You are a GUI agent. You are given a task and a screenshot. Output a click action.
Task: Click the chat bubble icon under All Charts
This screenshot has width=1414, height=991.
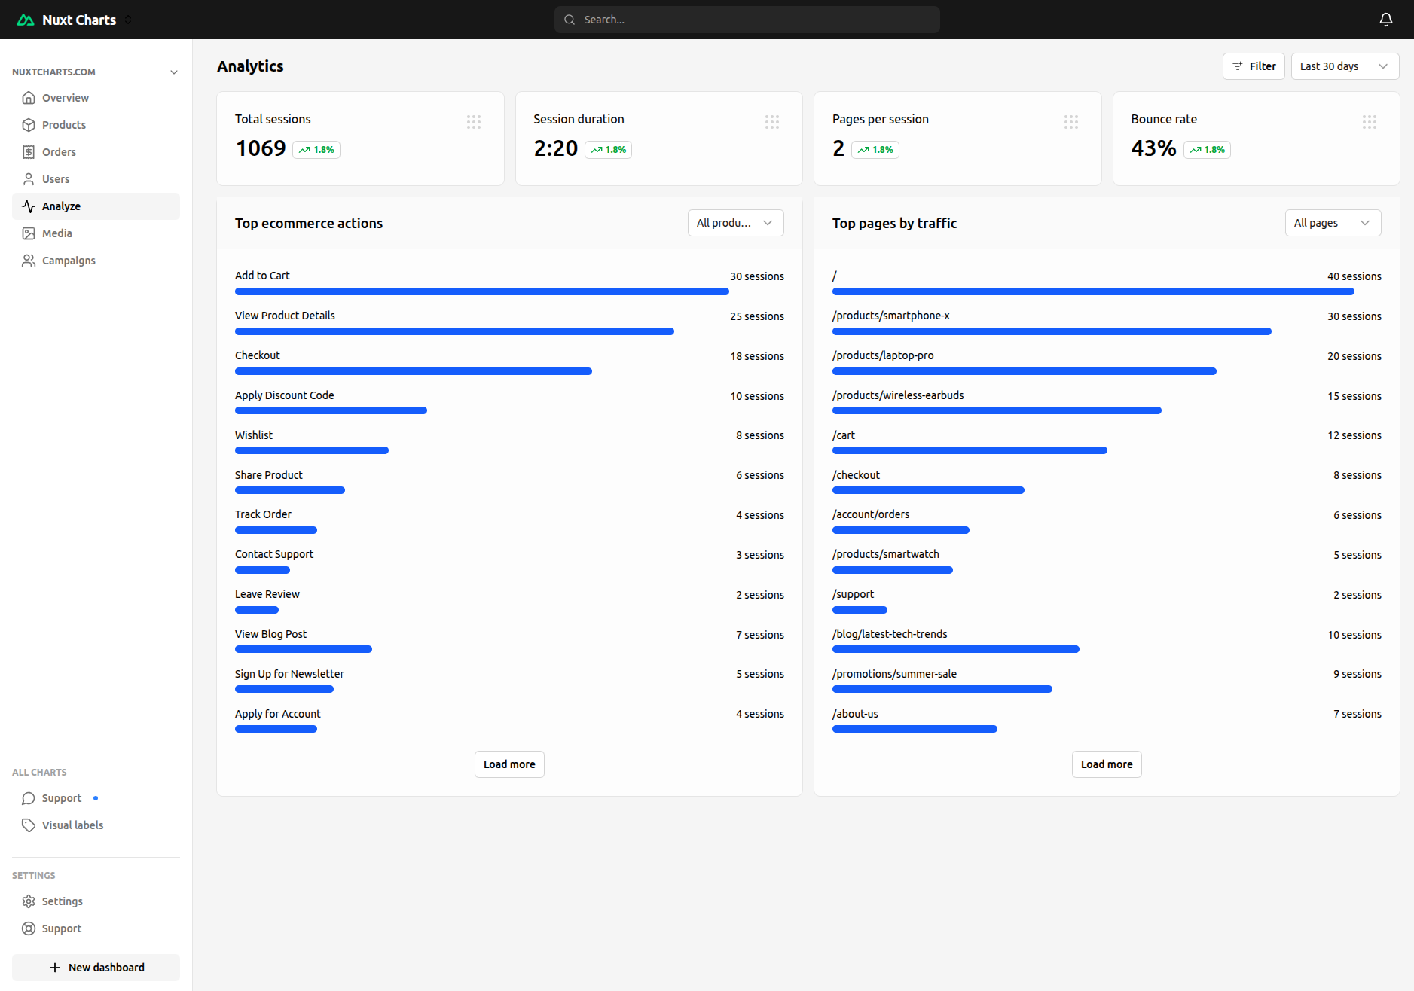[29, 798]
